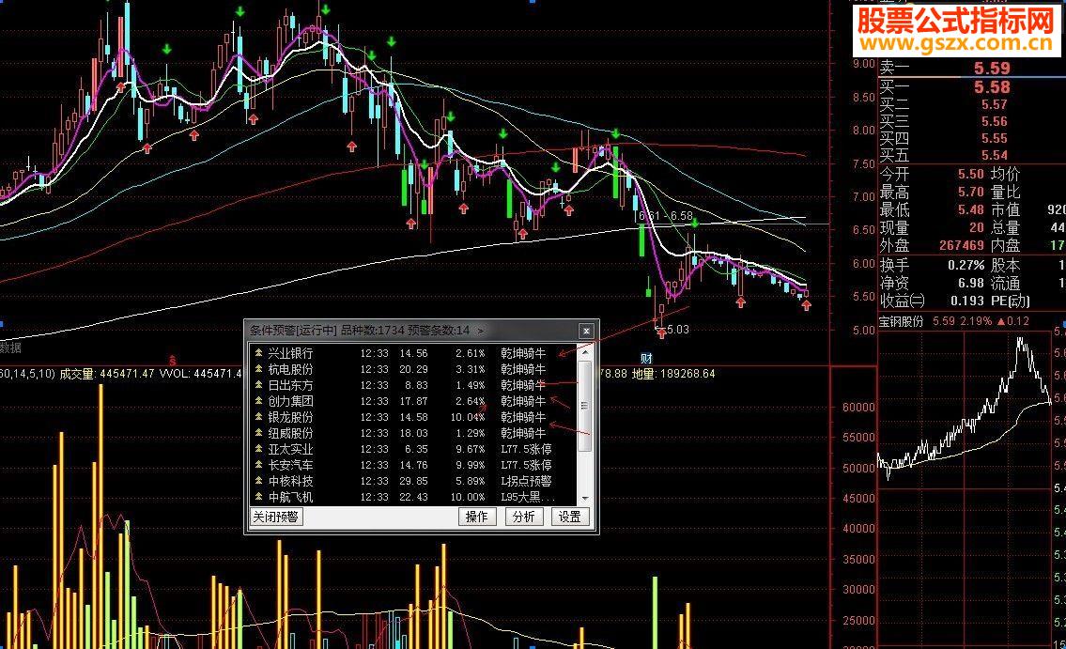Image resolution: width=1066 pixels, height=649 pixels.
Task: Click the 卖一 ask price 5.59
Action: tap(992, 68)
